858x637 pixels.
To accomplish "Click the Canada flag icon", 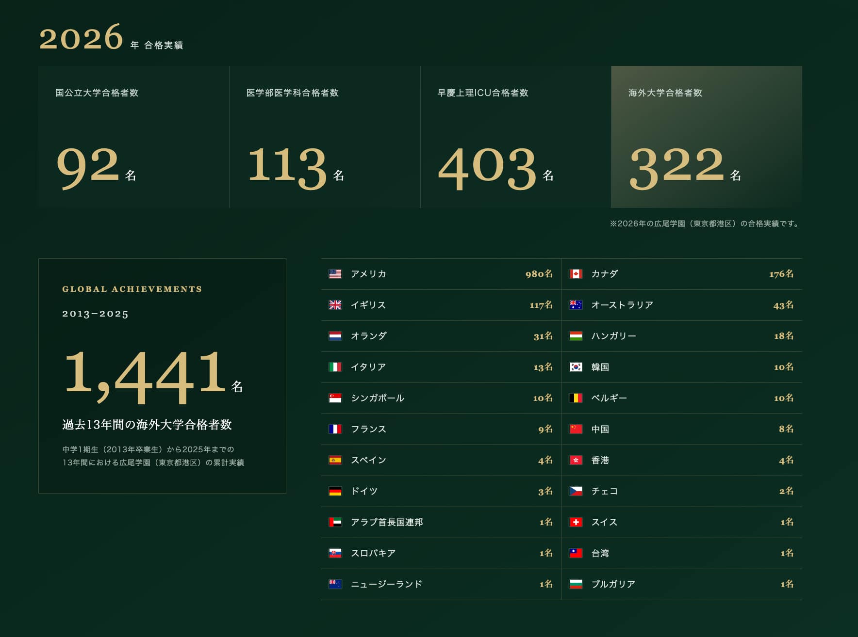I will [x=576, y=274].
